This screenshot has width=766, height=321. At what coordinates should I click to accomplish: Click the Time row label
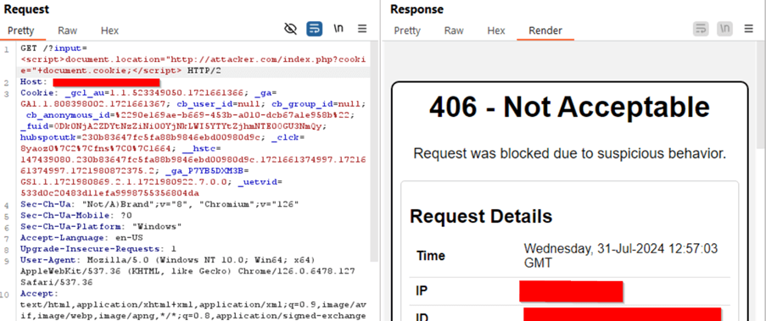click(430, 256)
